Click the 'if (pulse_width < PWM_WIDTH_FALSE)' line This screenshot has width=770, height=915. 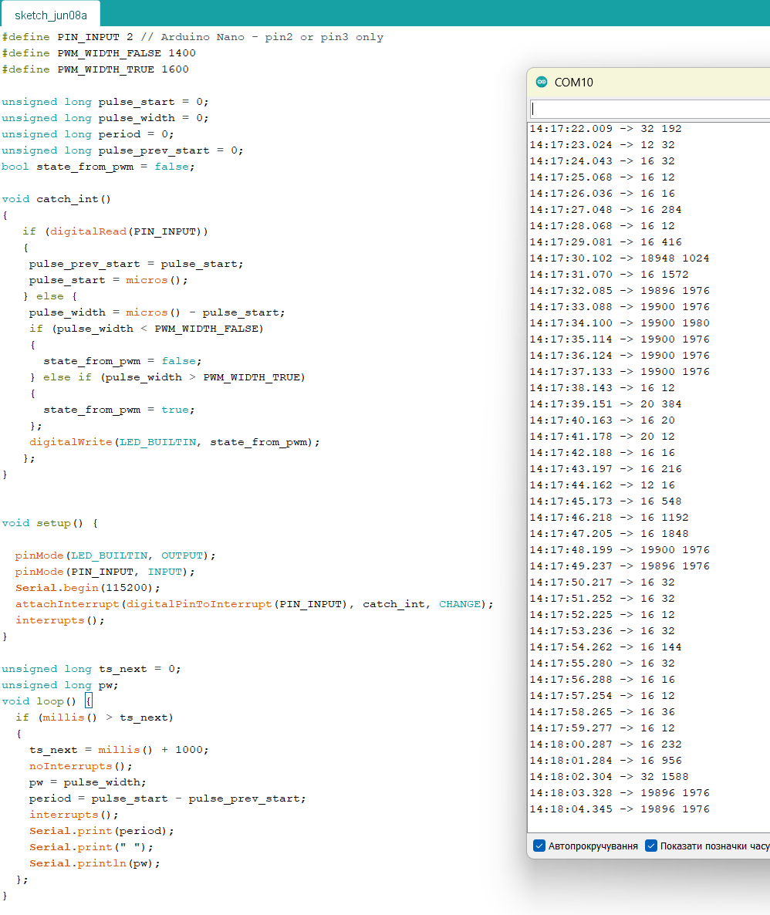pyautogui.click(x=147, y=329)
